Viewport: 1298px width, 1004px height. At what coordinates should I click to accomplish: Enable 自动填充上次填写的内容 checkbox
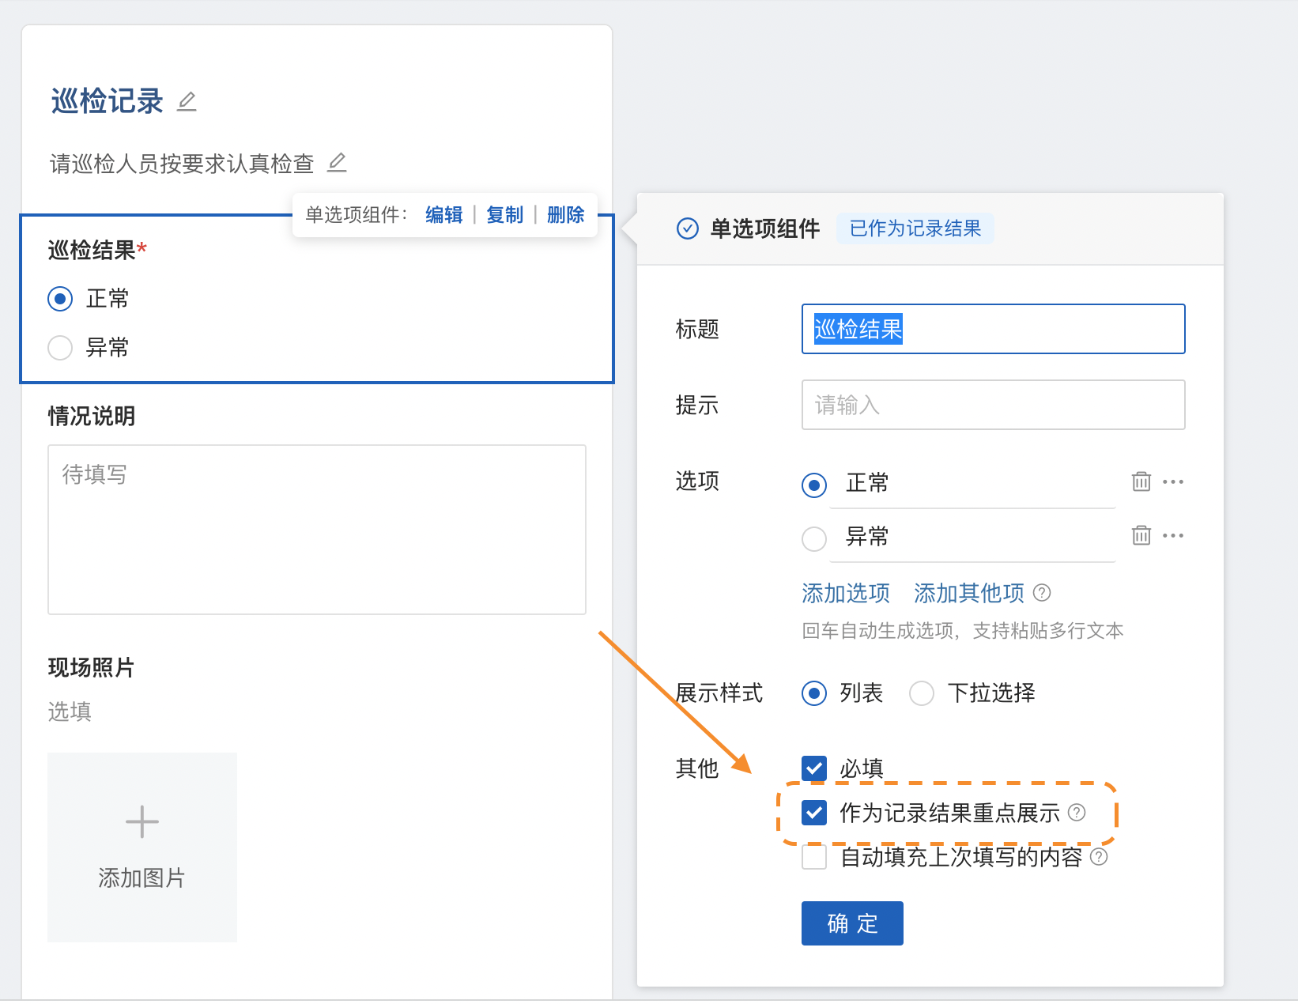(814, 857)
